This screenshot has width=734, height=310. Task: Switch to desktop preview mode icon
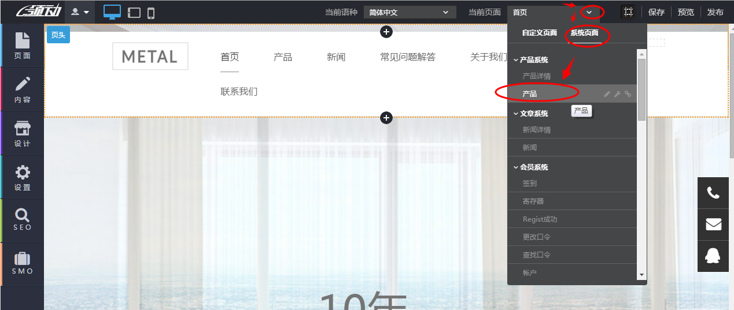tap(112, 12)
